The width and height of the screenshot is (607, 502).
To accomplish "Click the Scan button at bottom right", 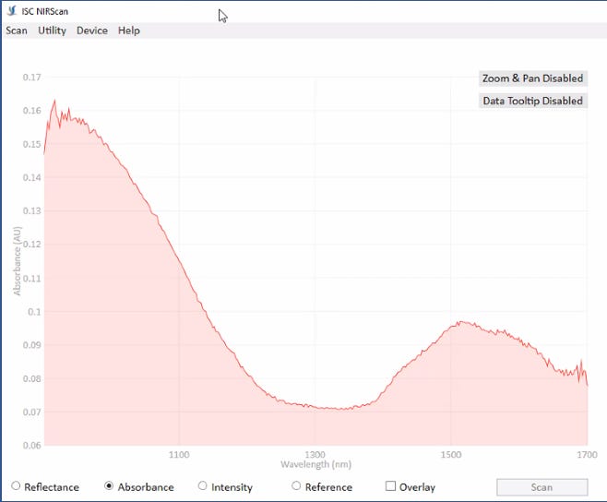I will click(x=542, y=487).
